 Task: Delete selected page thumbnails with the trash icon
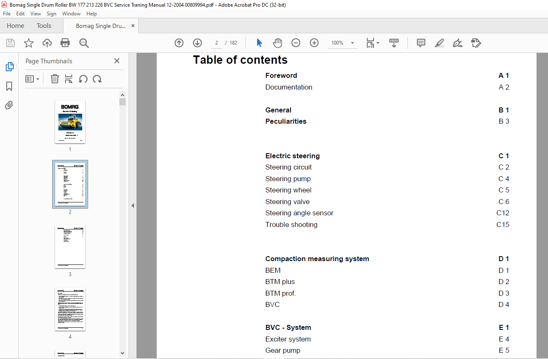coord(55,79)
